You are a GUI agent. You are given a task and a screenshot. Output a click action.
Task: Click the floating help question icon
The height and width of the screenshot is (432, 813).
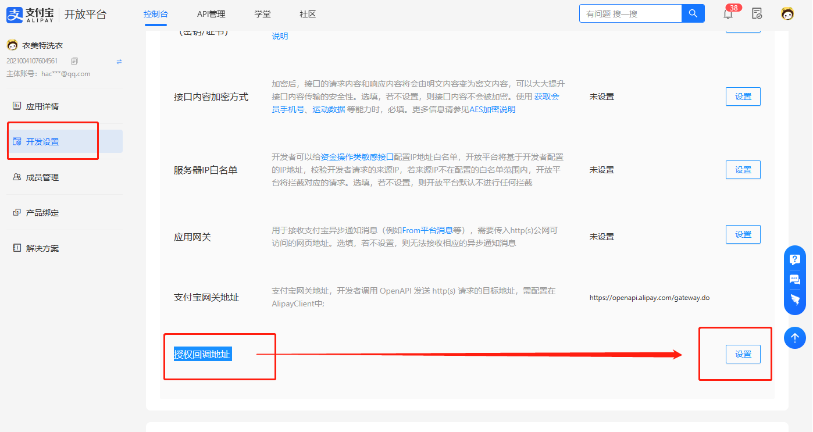[x=794, y=260]
